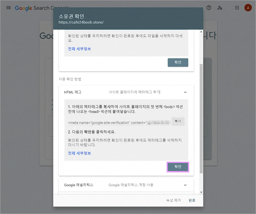Click the top 확인 verification button

coord(178,62)
